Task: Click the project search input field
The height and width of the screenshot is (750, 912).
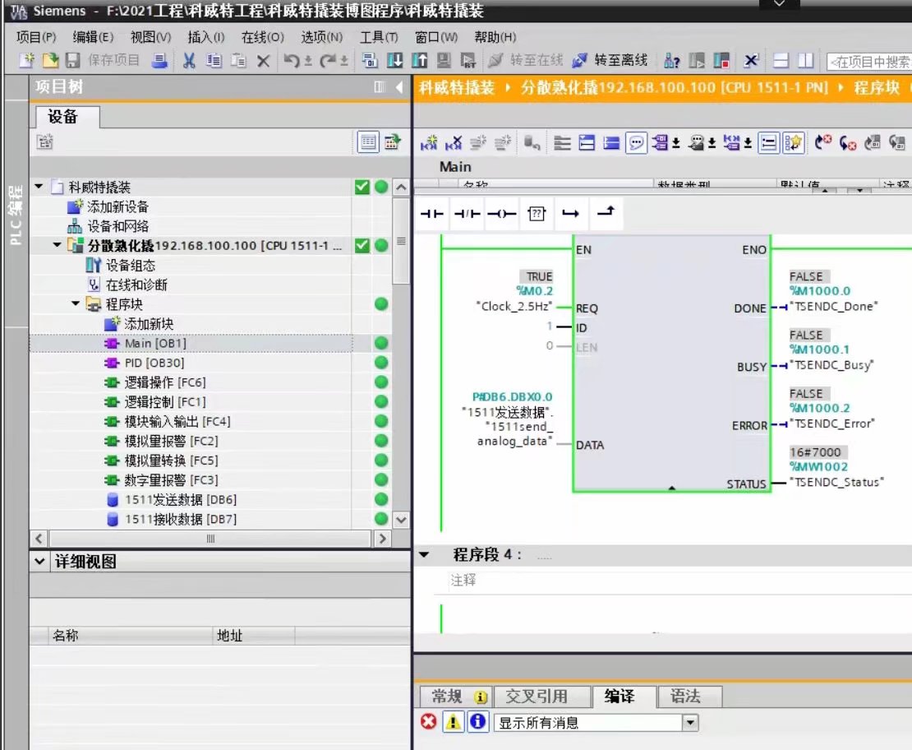Action: click(871, 62)
